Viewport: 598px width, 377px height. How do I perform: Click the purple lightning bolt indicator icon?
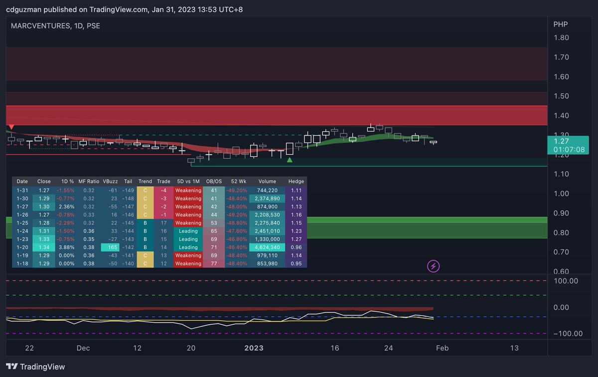pos(434,266)
